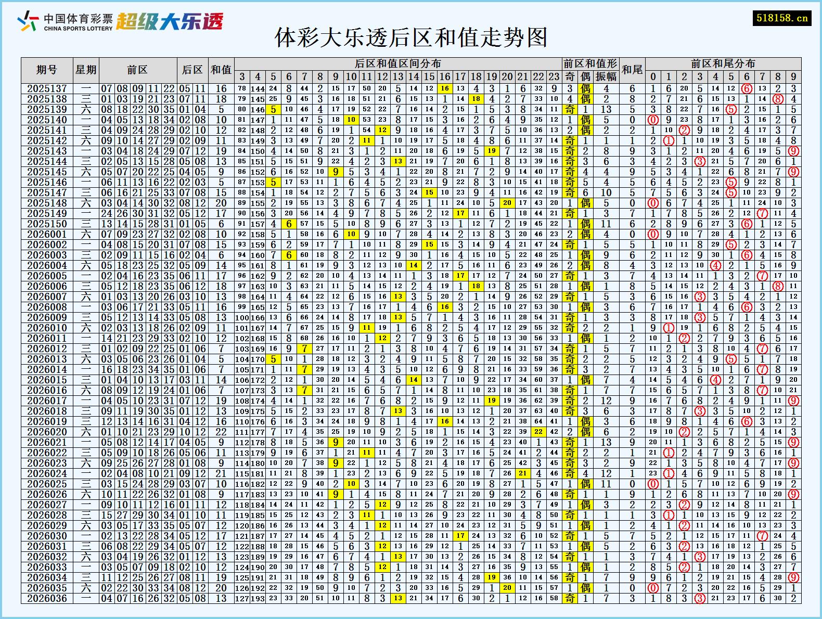
Task: Click the 后区和值区间分布 header
Action: tap(398, 63)
